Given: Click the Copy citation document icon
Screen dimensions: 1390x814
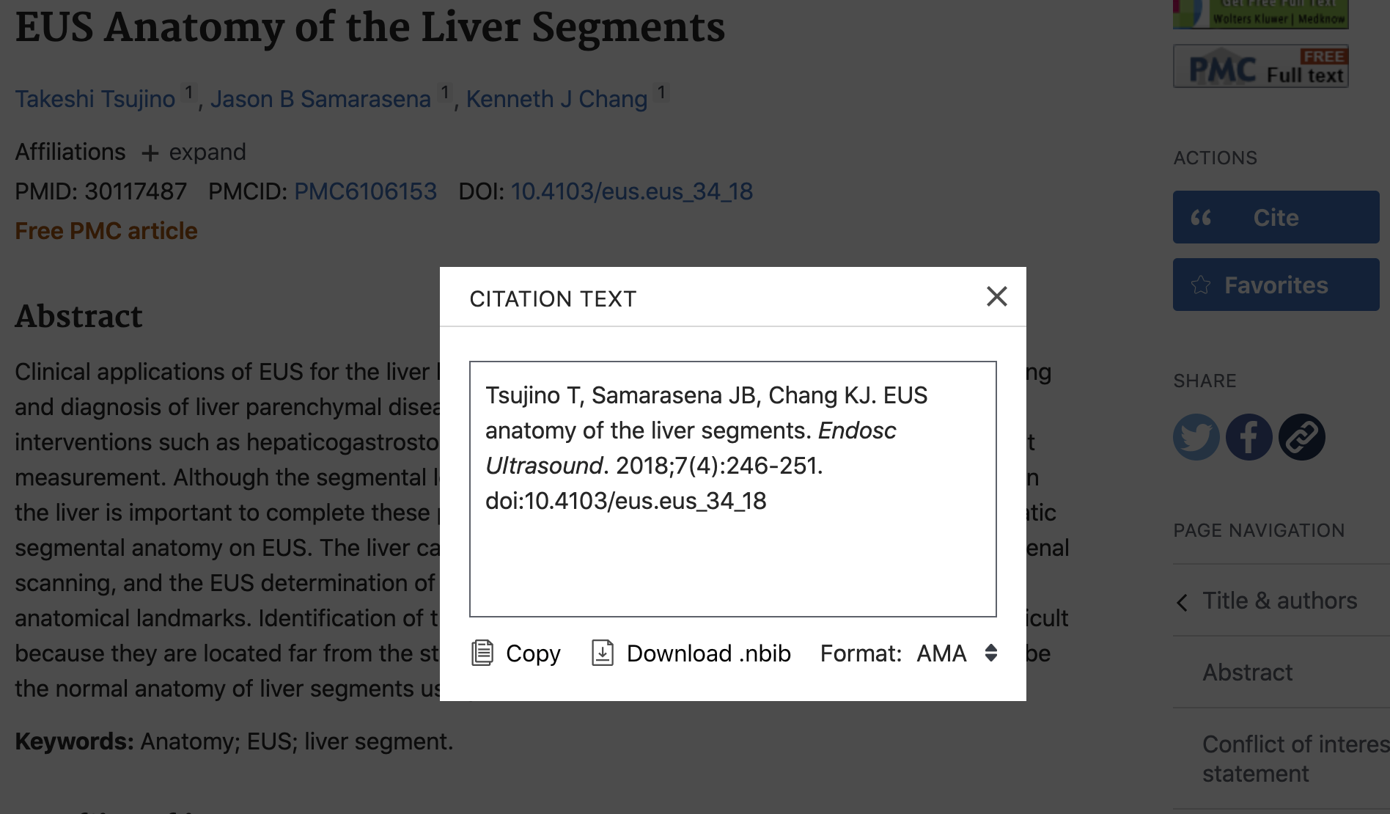Looking at the screenshot, I should pyautogui.click(x=482, y=653).
